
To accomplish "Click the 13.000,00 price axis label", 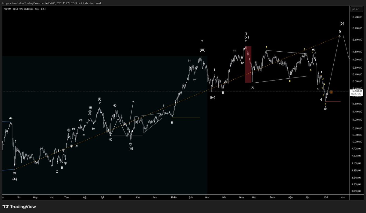I will (x=357, y=82).
